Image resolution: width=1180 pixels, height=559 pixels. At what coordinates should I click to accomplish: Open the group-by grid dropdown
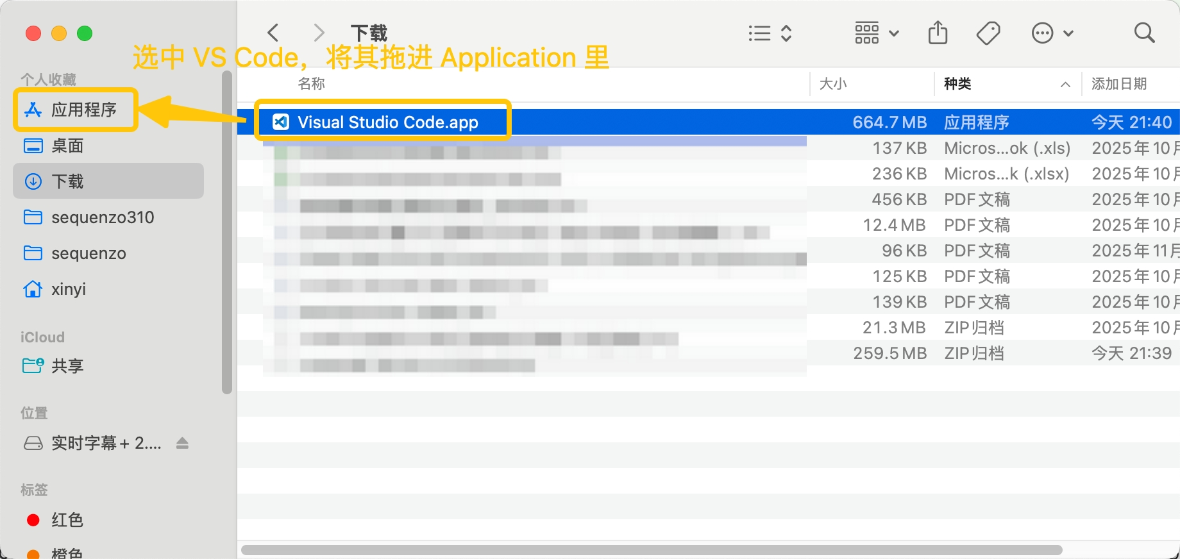tap(877, 33)
